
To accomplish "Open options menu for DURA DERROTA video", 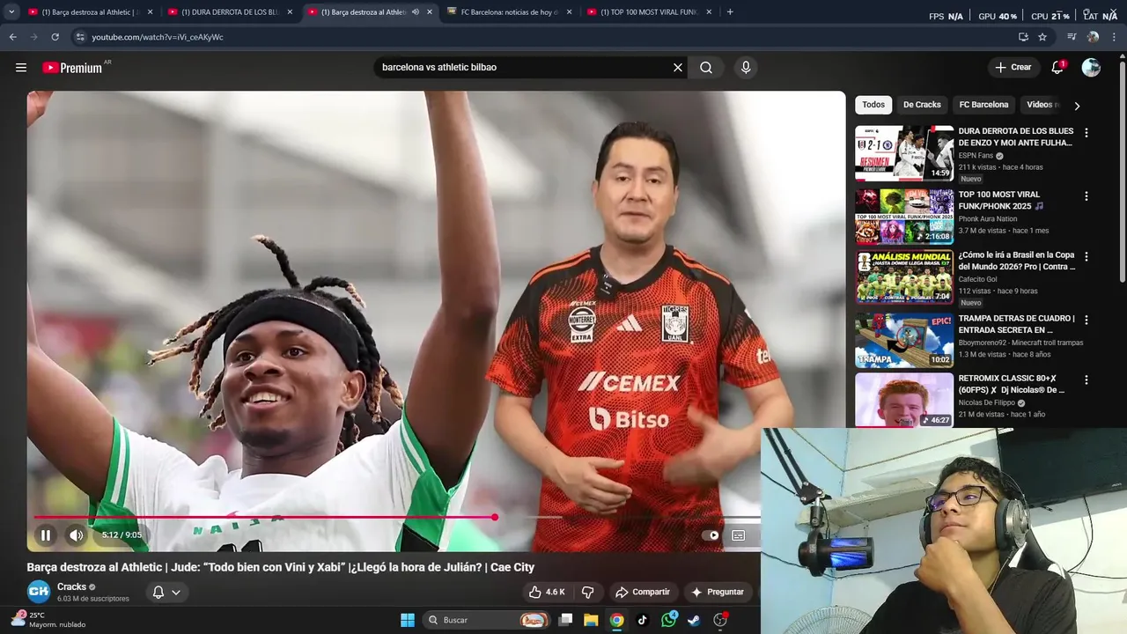I will click(x=1086, y=133).
